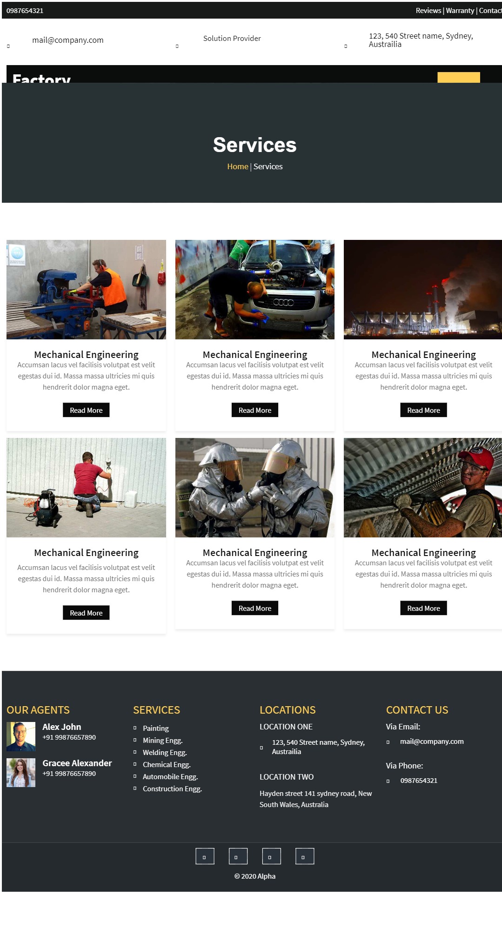Click the first social icon in the footer
Screen dimensions: 502x947
point(205,856)
